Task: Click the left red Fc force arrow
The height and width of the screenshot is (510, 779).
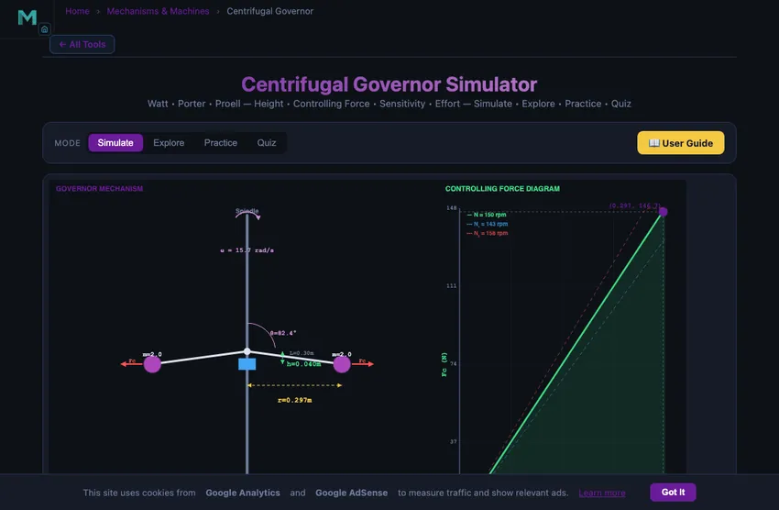Action: (x=132, y=364)
